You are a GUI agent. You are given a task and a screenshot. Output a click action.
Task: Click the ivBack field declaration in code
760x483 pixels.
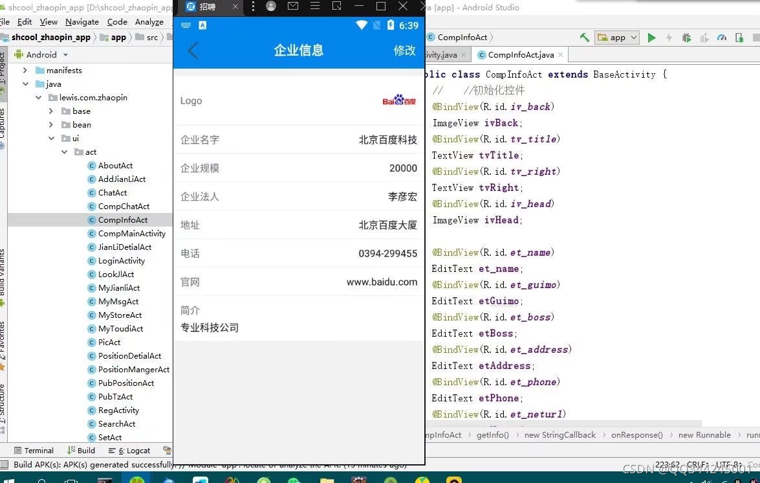[477, 123]
